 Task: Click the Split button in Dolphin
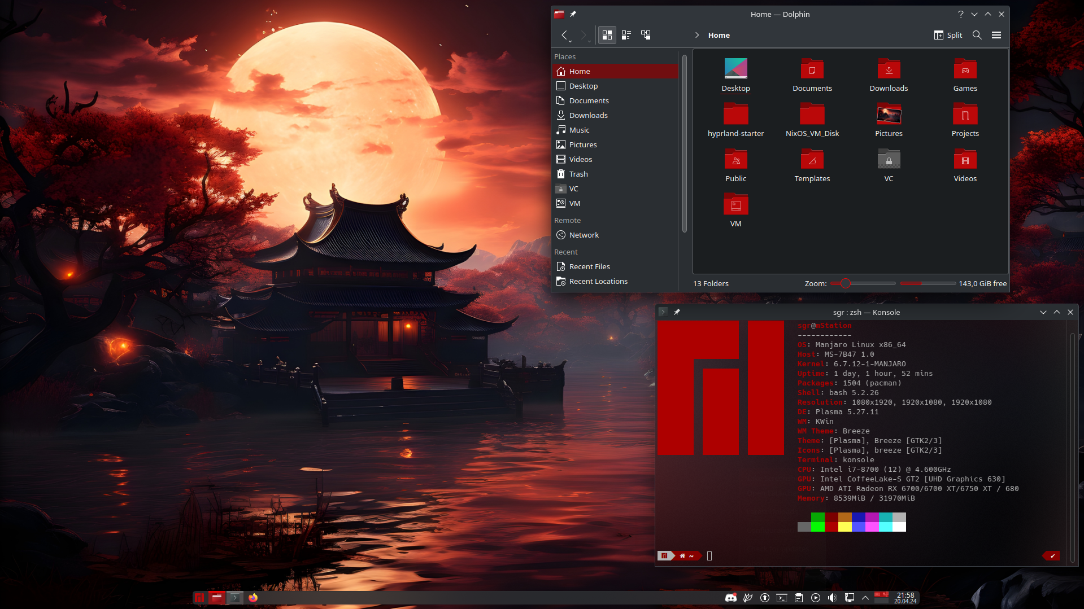click(948, 35)
